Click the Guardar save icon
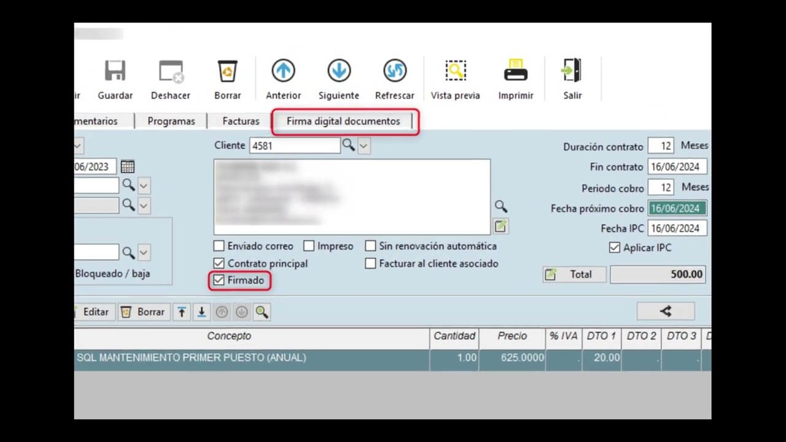Screen dimensions: 786x442 tap(115, 71)
